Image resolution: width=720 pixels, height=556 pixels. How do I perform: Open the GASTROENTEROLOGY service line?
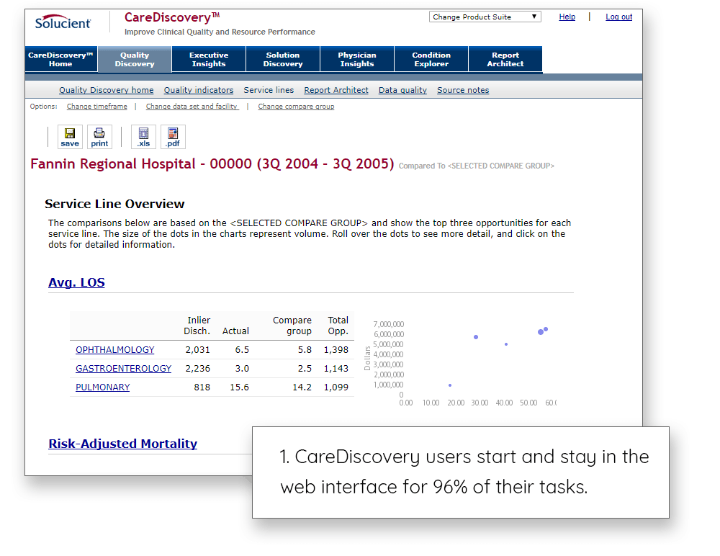pyautogui.click(x=124, y=369)
